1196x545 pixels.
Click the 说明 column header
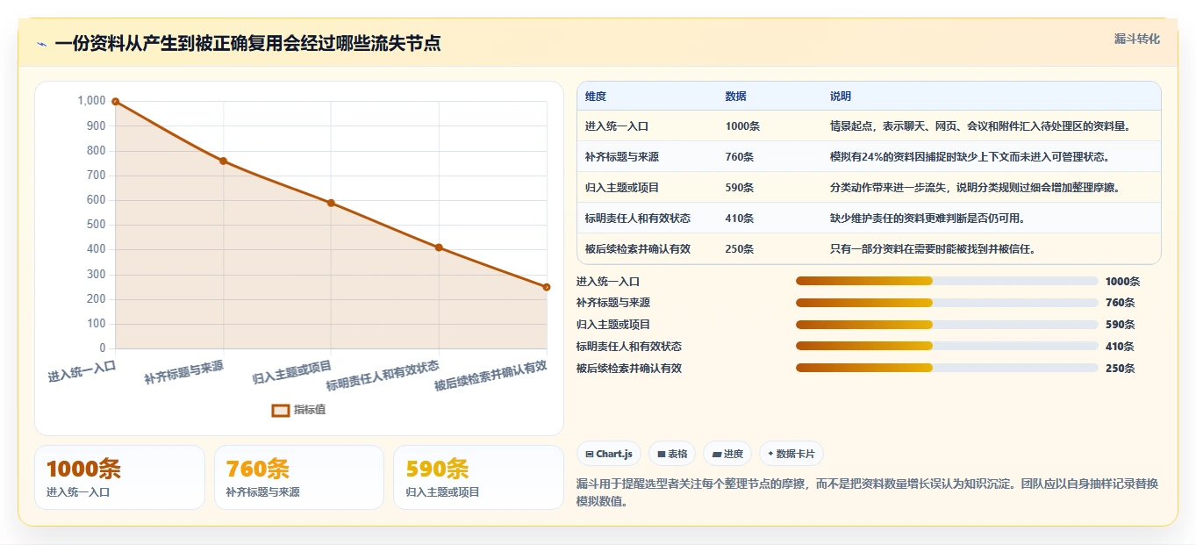840,97
